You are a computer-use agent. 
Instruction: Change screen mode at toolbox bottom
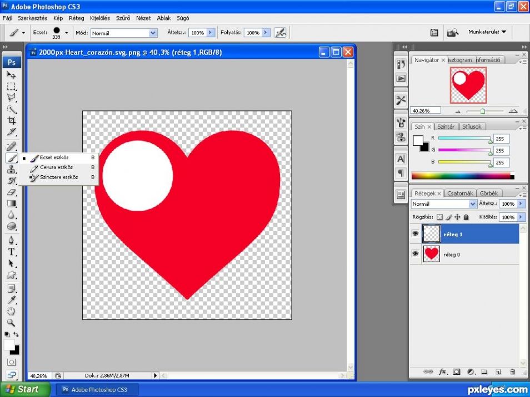point(12,374)
